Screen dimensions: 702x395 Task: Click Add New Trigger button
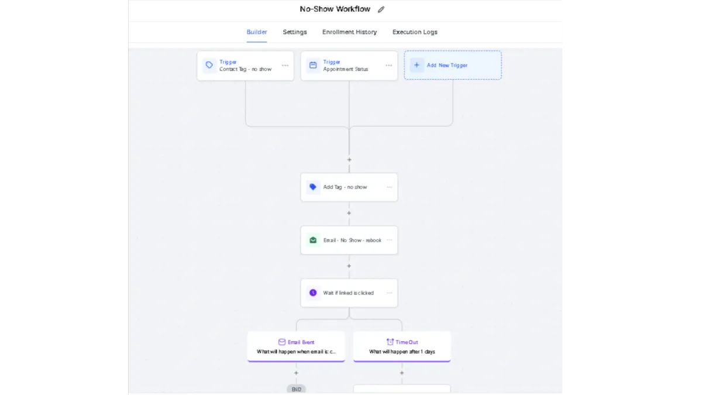click(x=453, y=66)
